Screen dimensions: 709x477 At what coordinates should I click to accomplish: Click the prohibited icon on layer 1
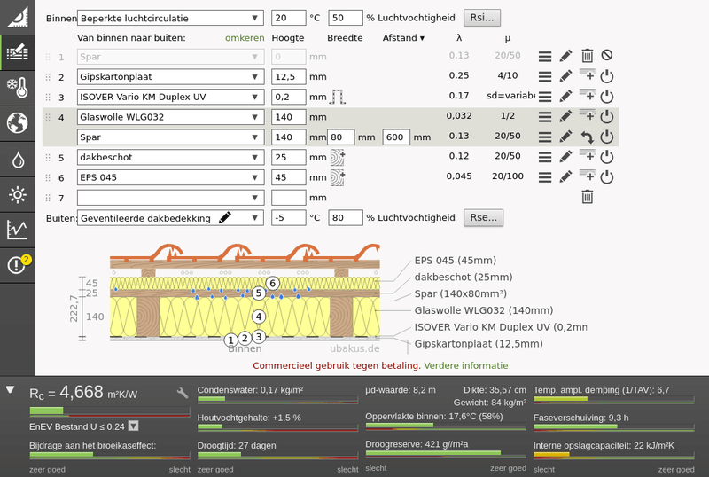coord(607,55)
